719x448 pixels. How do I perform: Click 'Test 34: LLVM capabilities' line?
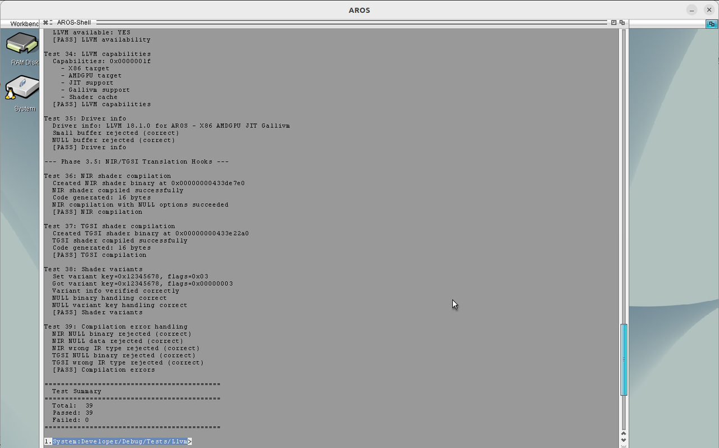[x=97, y=54]
